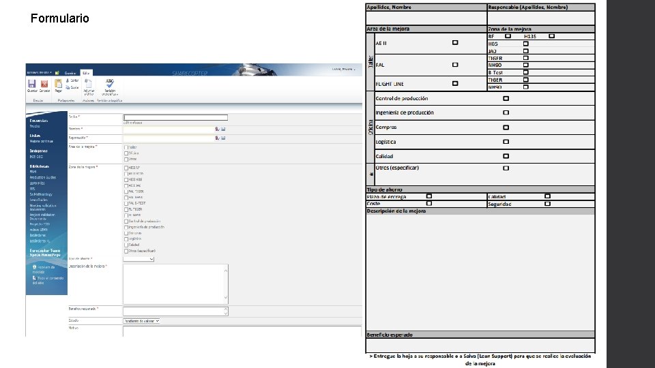This screenshot has height=368, width=655.
Task: Tick the FAL TIGER checkbox
Action: [126, 192]
